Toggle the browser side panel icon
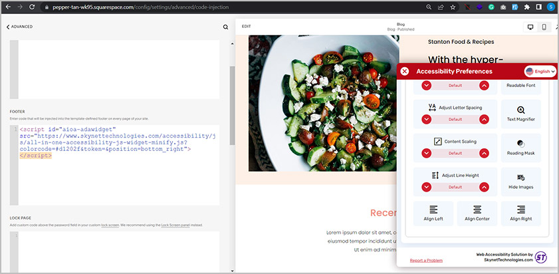 pos(538,7)
